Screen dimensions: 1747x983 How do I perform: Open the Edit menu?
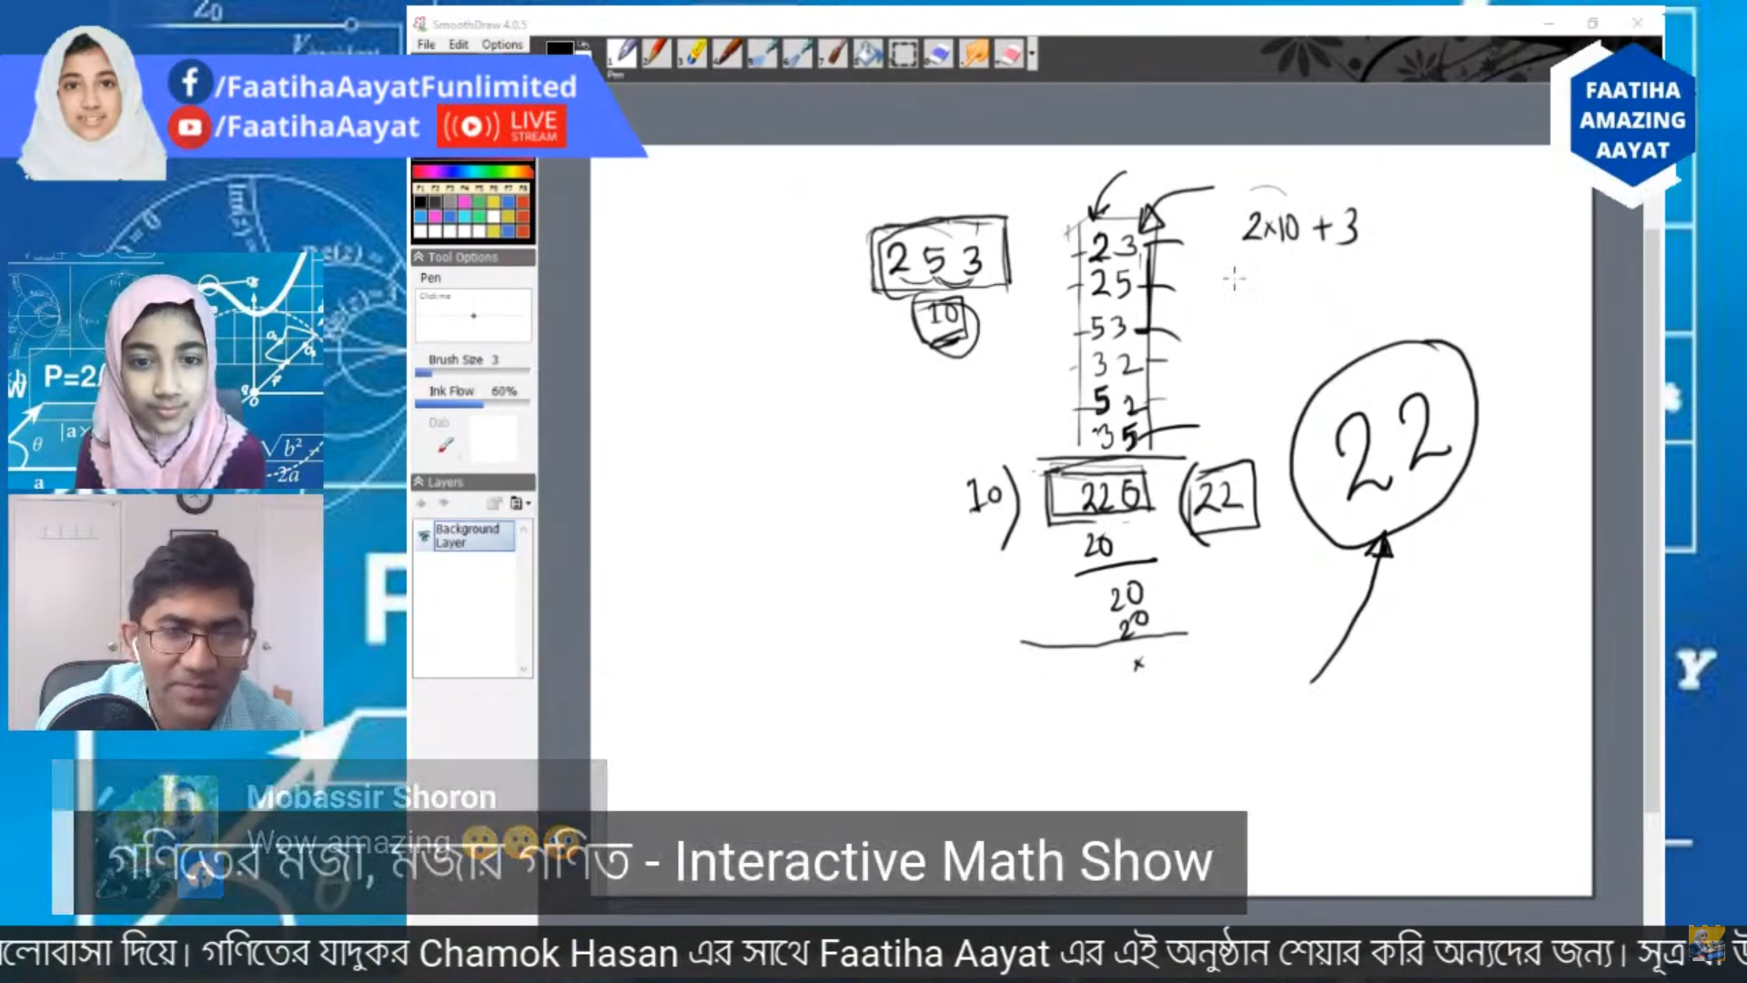tap(459, 44)
